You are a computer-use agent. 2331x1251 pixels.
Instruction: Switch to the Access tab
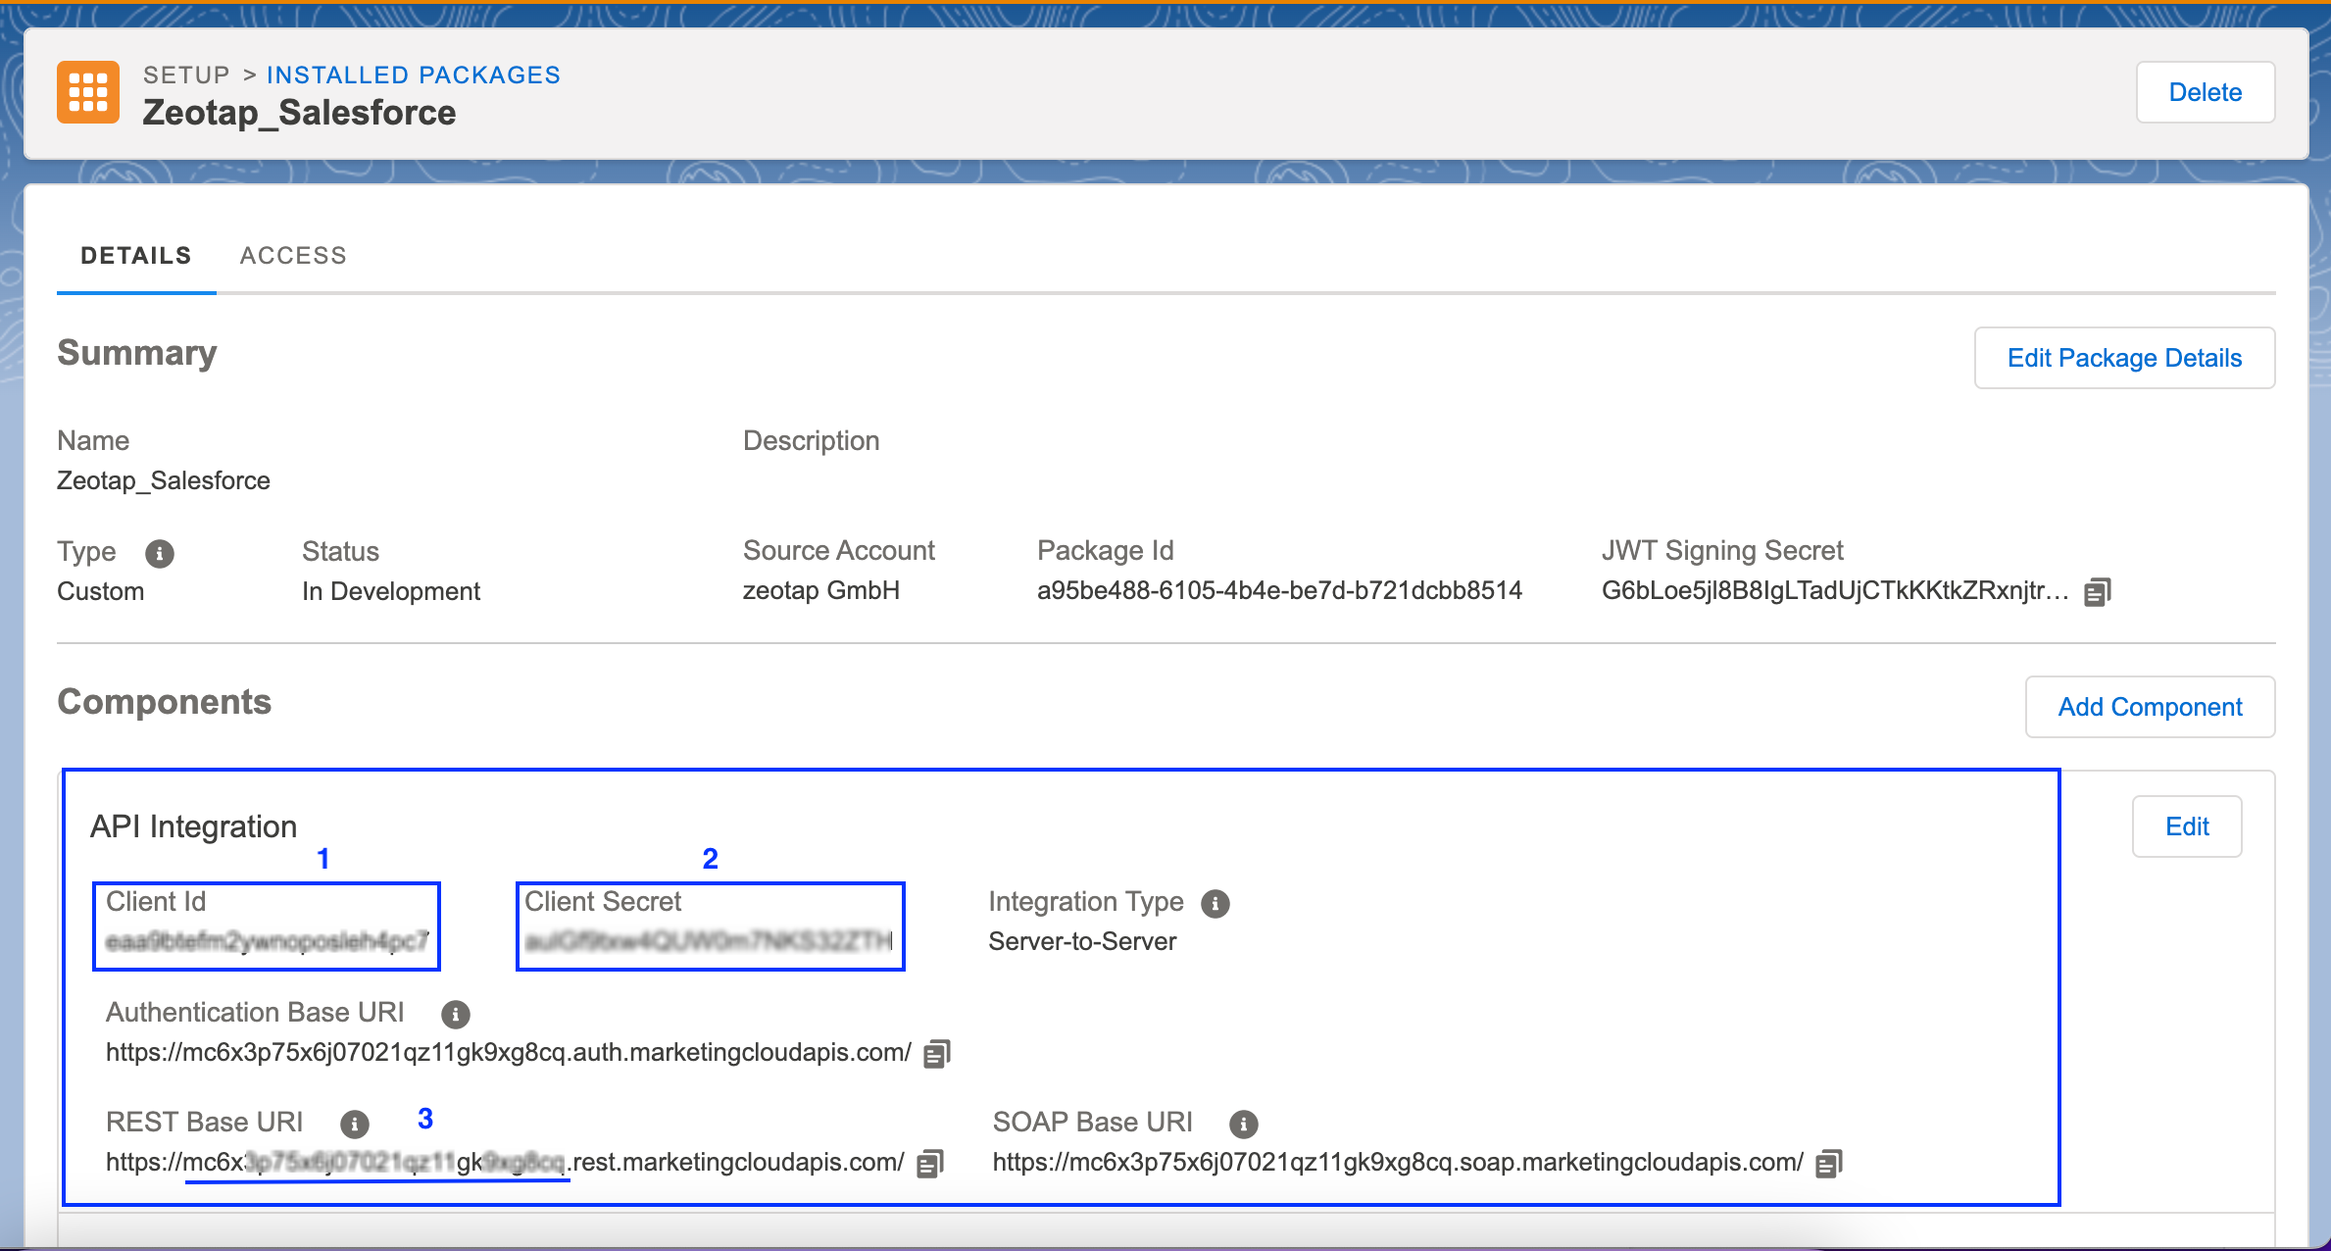coord(293,256)
